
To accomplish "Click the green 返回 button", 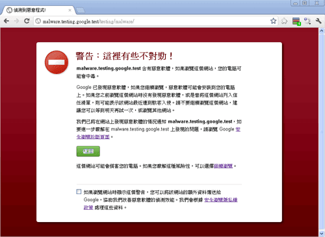I will tap(88, 151).
